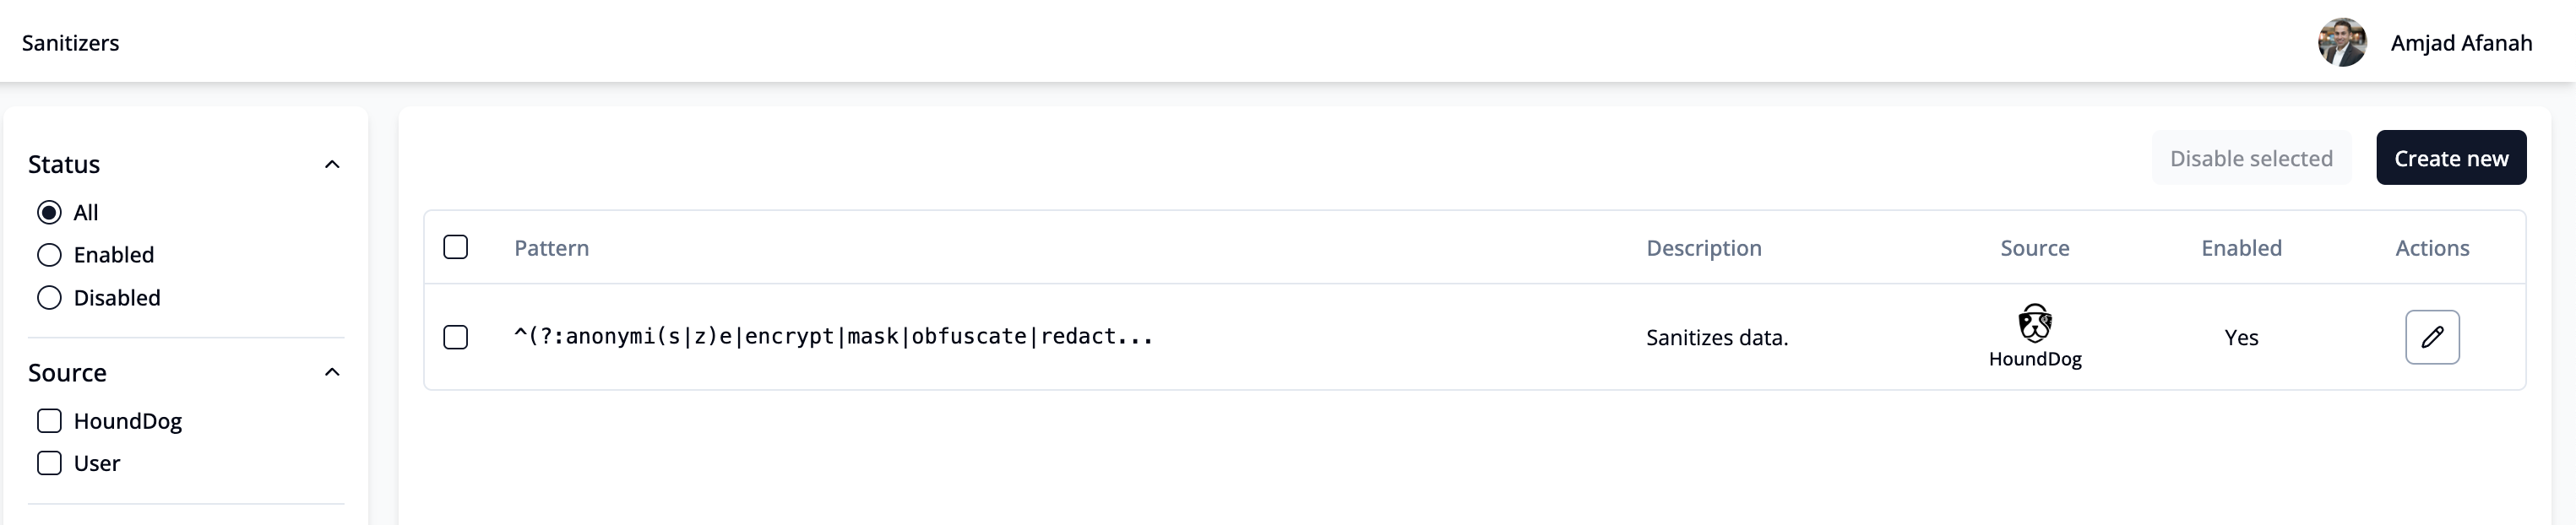This screenshot has width=2576, height=525.
Task: Select the Disabled status radio button
Action: 49,298
